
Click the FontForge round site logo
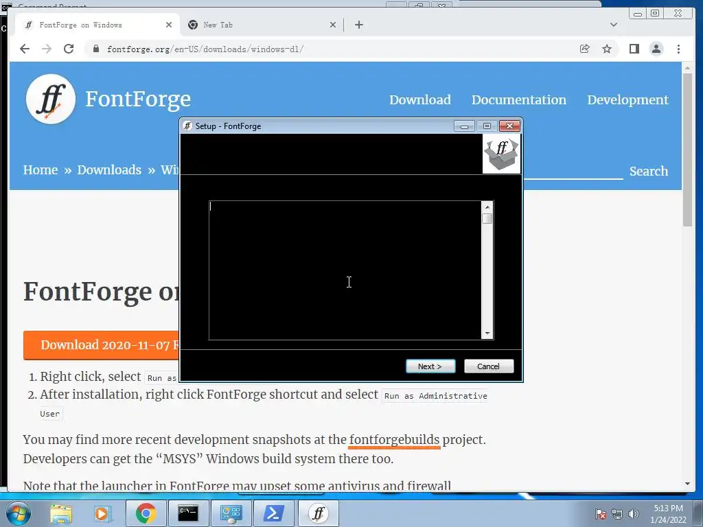click(x=51, y=99)
